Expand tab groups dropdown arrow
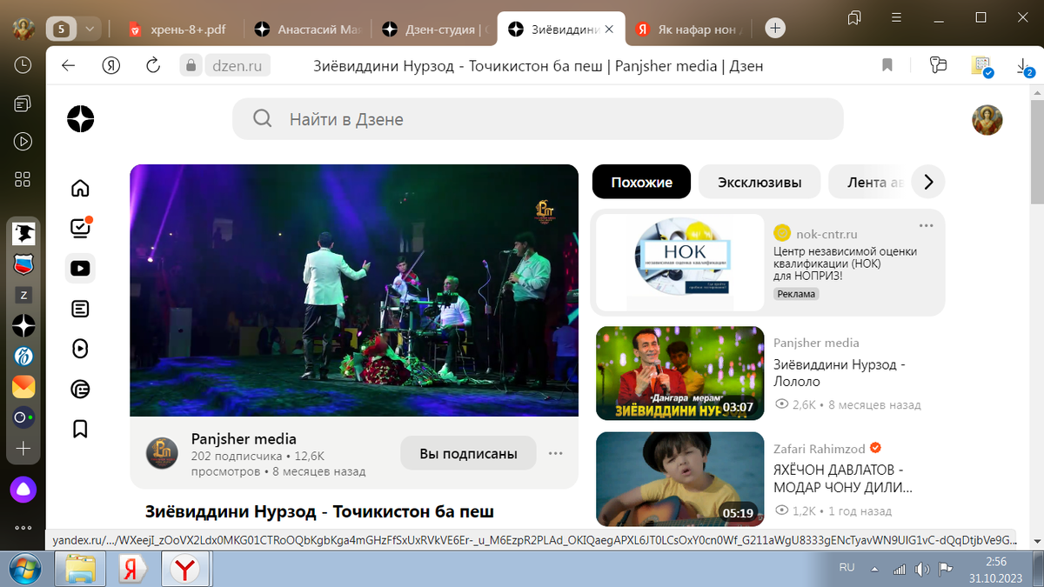 click(90, 29)
